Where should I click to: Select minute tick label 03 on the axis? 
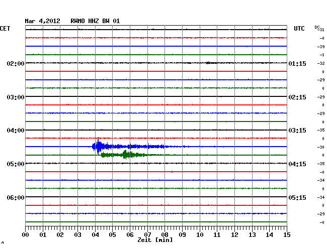click(x=77, y=235)
